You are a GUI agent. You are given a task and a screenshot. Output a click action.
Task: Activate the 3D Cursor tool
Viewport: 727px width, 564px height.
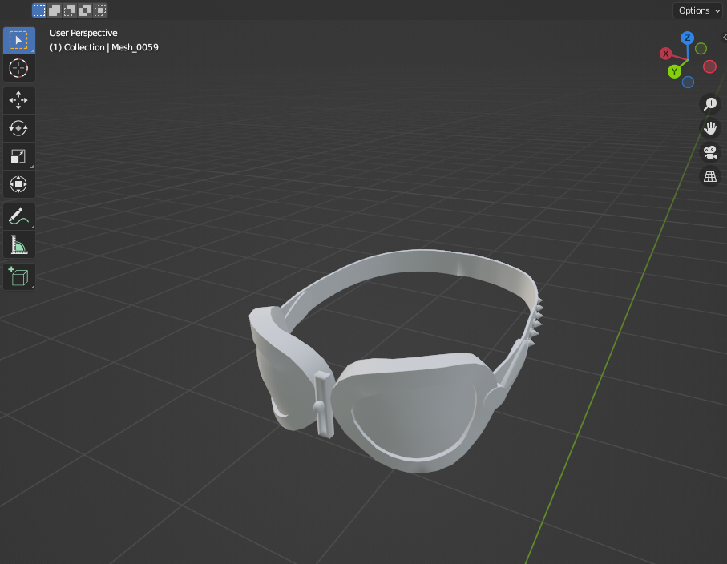(x=18, y=68)
